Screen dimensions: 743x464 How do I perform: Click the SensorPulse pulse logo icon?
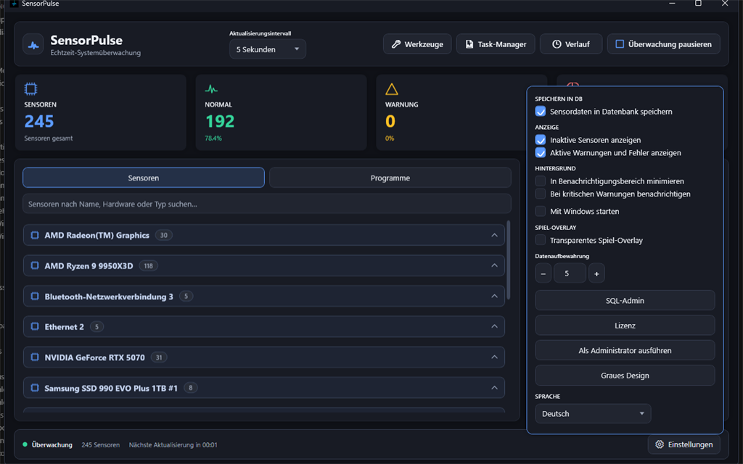coord(33,45)
